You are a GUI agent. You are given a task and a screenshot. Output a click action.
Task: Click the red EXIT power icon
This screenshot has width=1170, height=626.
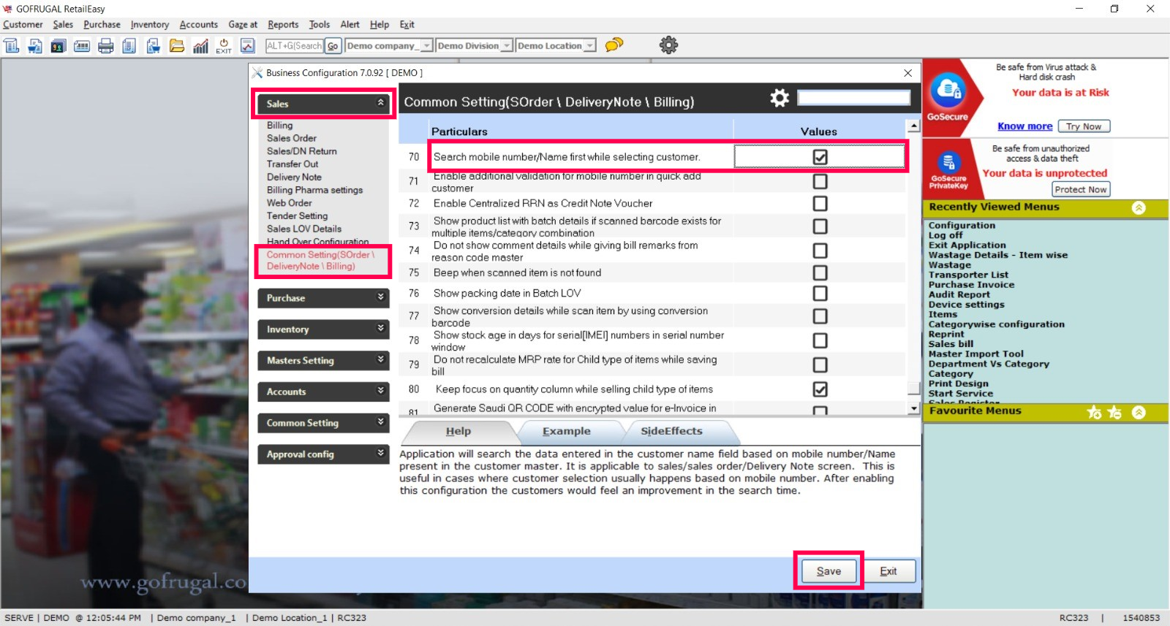click(224, 46)
